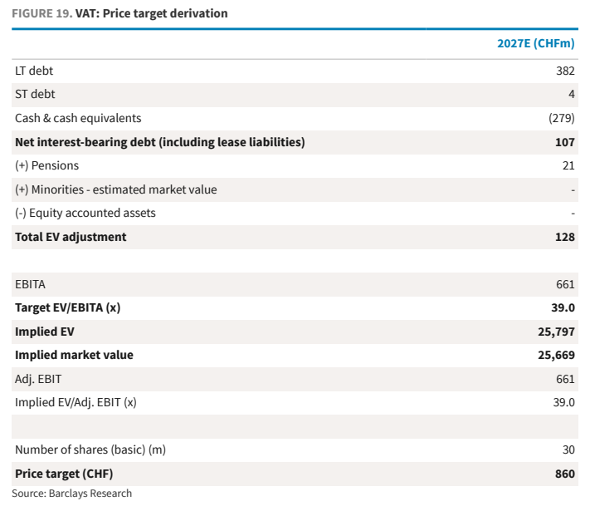Click the Implied EV/Adj. EBIT value 39.0
The image size is (590, 511).
563,402
